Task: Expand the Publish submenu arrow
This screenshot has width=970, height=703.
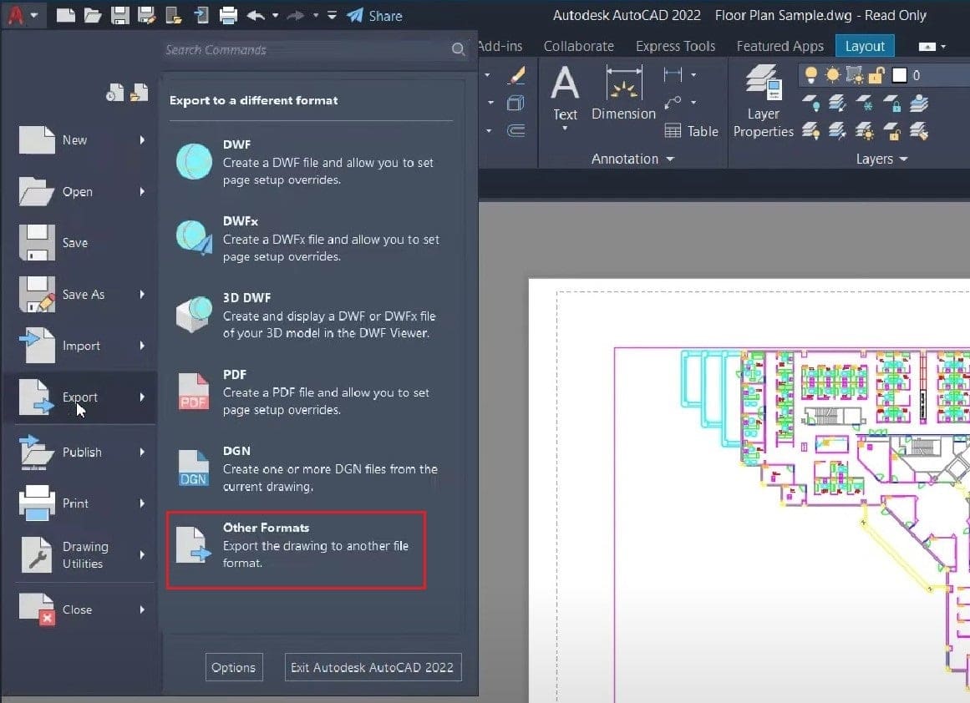Action: (142, 452)
